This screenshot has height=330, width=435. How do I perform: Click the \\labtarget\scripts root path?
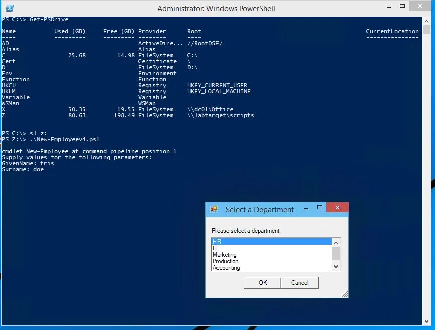pos(221,115)
